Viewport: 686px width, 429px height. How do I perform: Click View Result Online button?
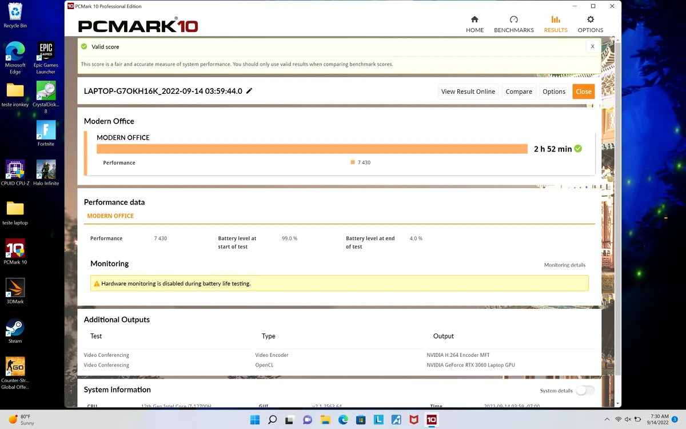tap(468, 92)
